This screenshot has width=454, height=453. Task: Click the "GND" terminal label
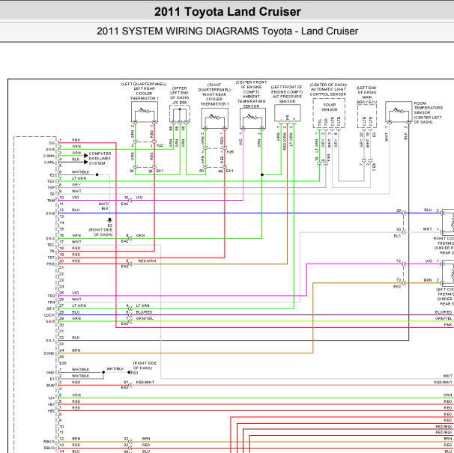click(50, 373)
